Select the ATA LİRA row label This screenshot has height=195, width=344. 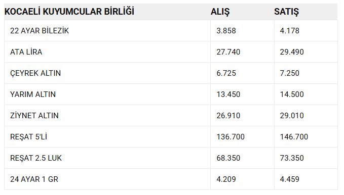coord(26,52)
